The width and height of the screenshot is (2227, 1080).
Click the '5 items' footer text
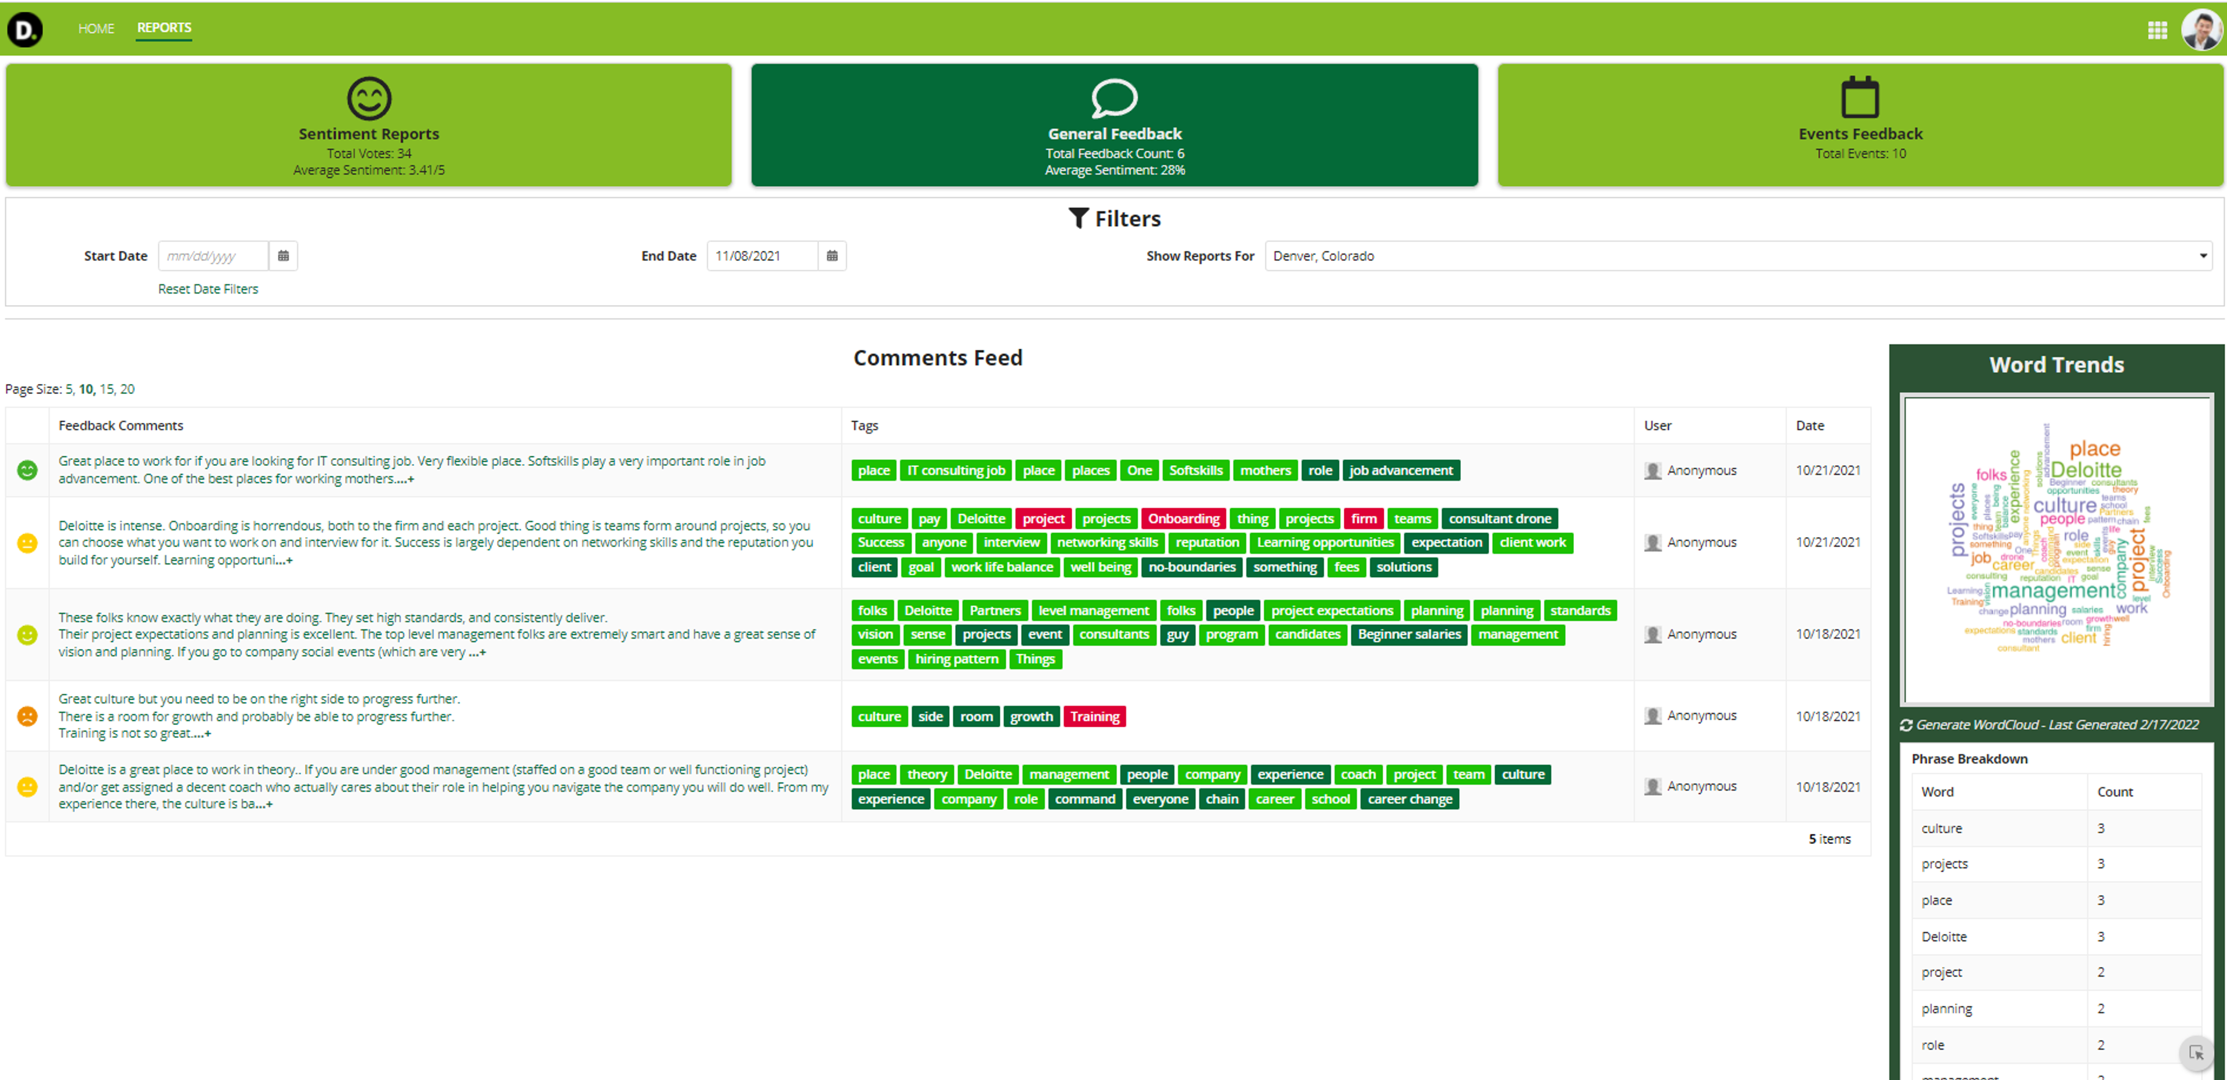tap(1829, 839)
